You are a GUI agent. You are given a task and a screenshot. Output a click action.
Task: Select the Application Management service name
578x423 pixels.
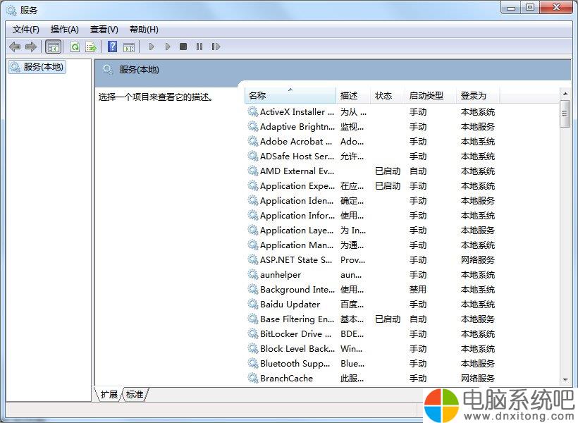tap(297, 245)
